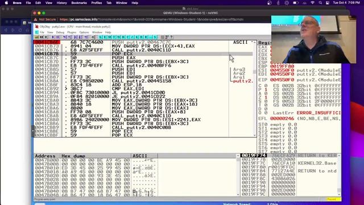Click the Appearance options toolbar icon

tap(167, 37)
